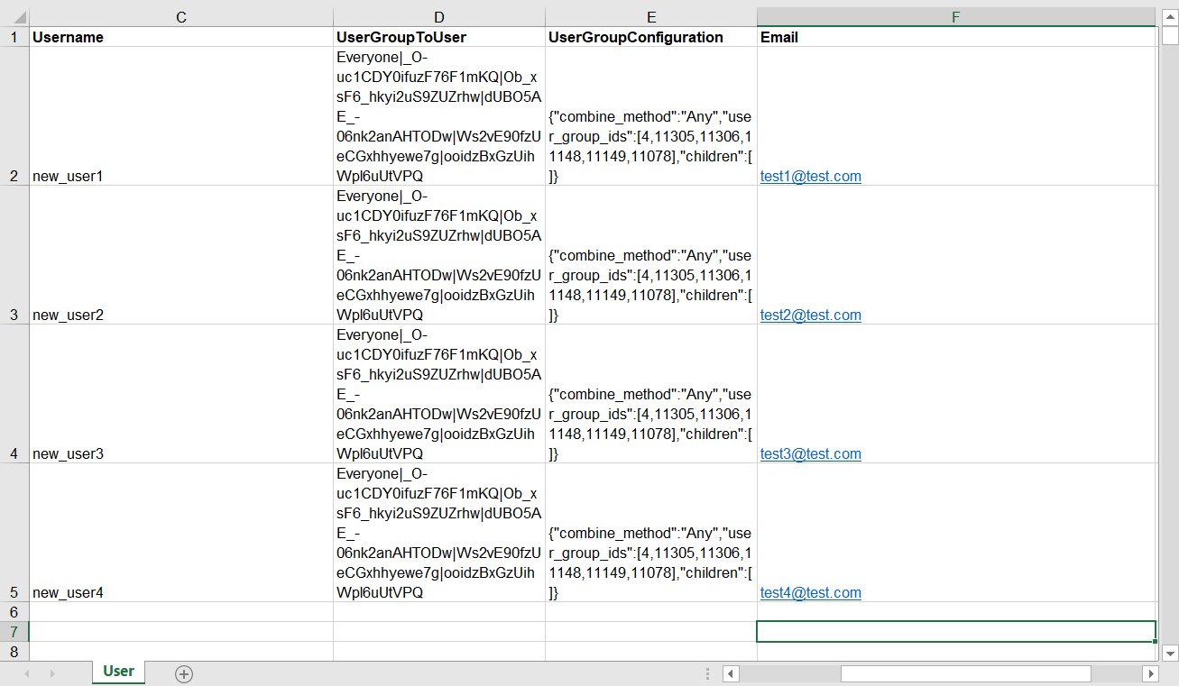Click the Select All corner triangle

click(x=20, y=17)
